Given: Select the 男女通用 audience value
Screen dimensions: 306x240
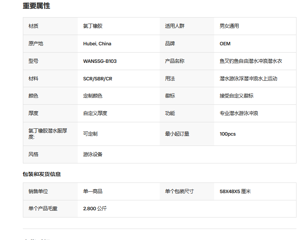Looking at the screenshot, I should (229, 26).
